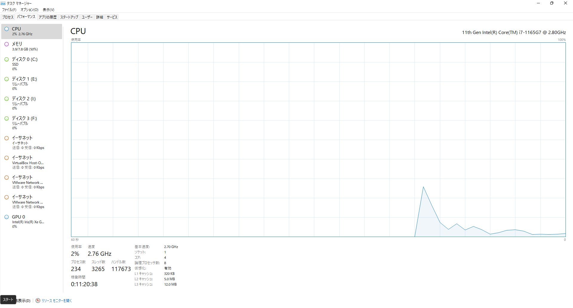The width and height of the screenshot is (573, 308).
Task: Open the ファイル(F) menu
Action: (9, 10)
